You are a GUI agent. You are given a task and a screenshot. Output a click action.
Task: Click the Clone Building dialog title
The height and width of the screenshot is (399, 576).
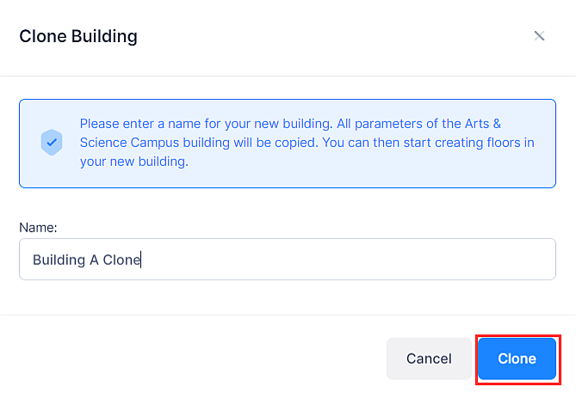click(x=78, y=36)
